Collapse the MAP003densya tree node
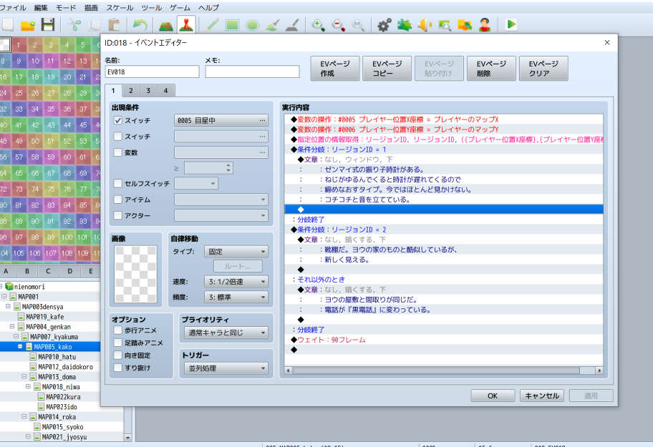Image resolution: width=653 pixels, height=447 pixels. click(x=8, y=306)
